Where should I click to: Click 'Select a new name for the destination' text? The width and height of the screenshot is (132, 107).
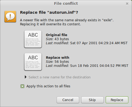click(x=60, y=77)
